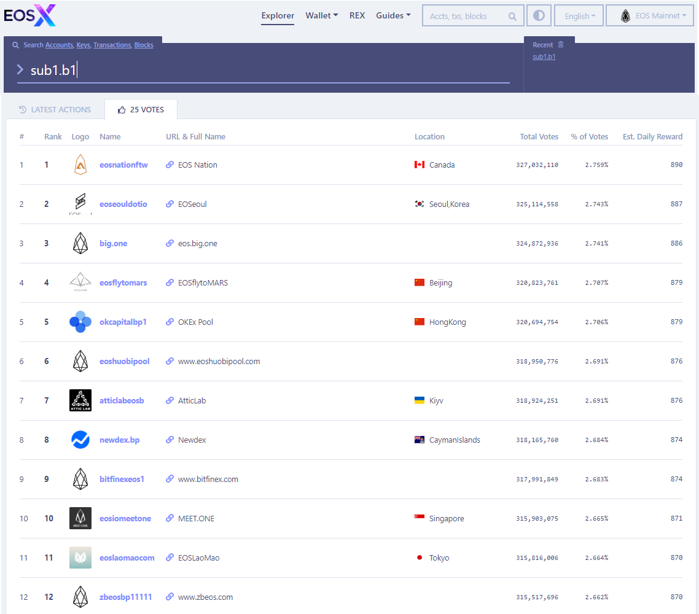This screenshot has height=614, width=699.
Task: Click the URL link icon for EOSeoul
Action: click(x=170, y=204)
